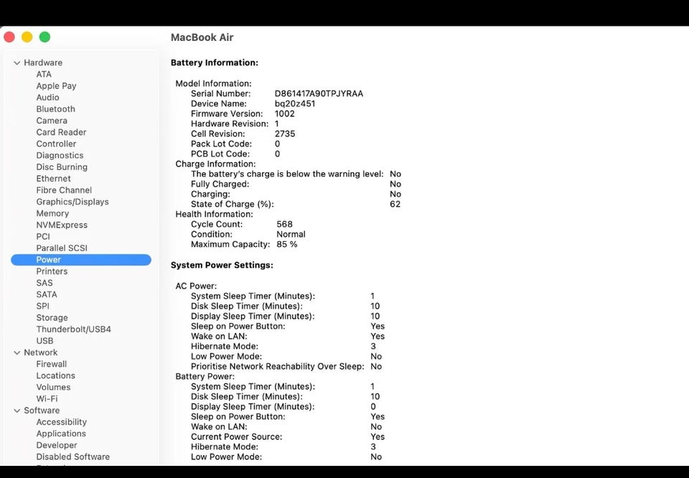
Task: Close the window with red button
Action: 9,37
